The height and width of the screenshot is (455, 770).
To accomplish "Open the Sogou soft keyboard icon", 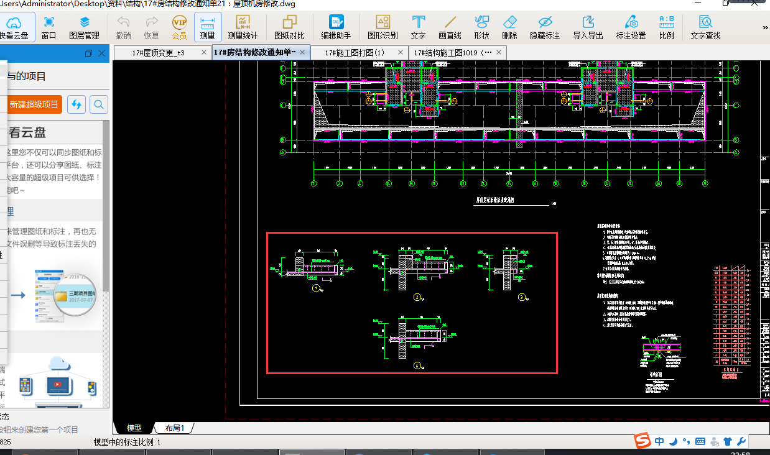I will 700,441.
